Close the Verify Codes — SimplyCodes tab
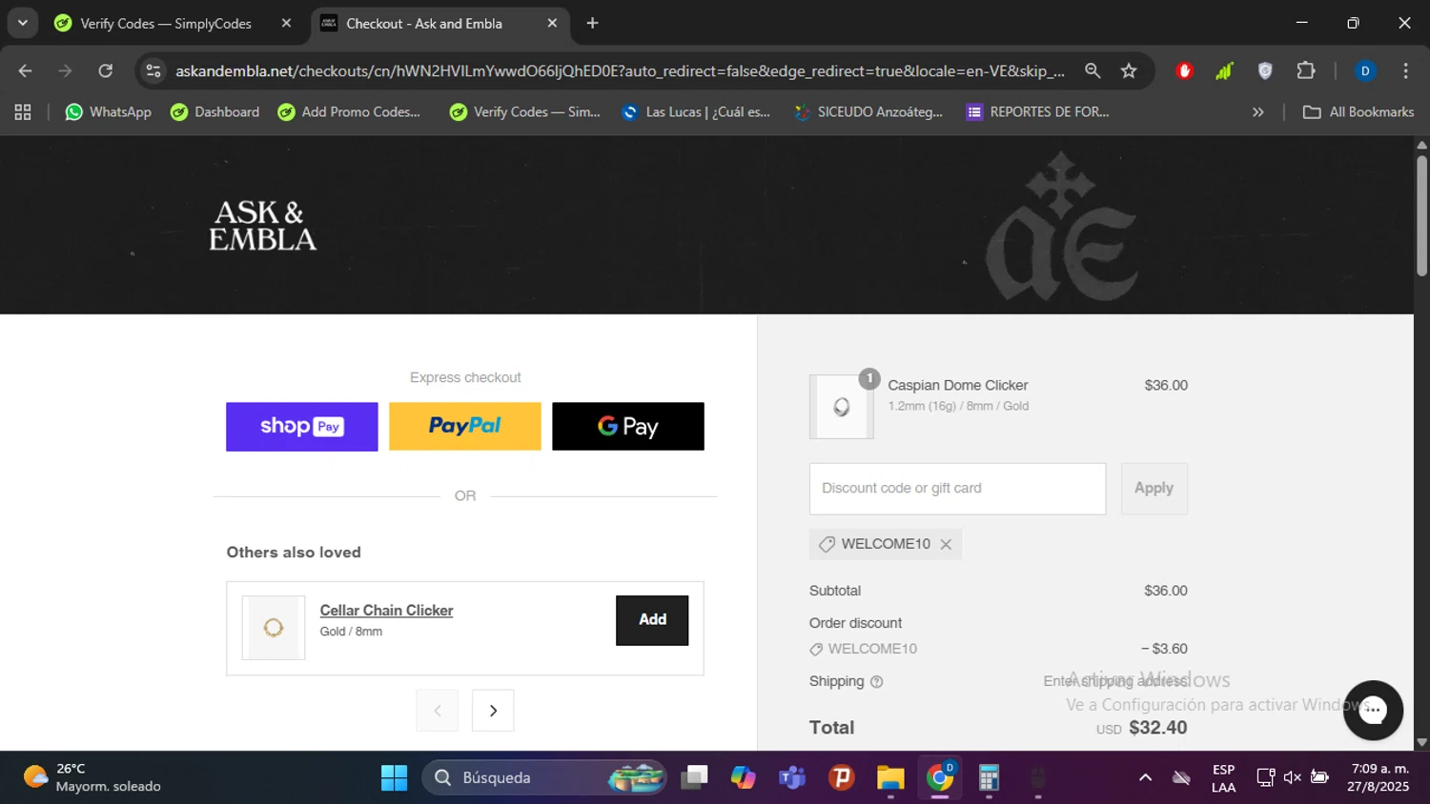Viewport: 1430px width, 804px height. click(x=286, y=23)
